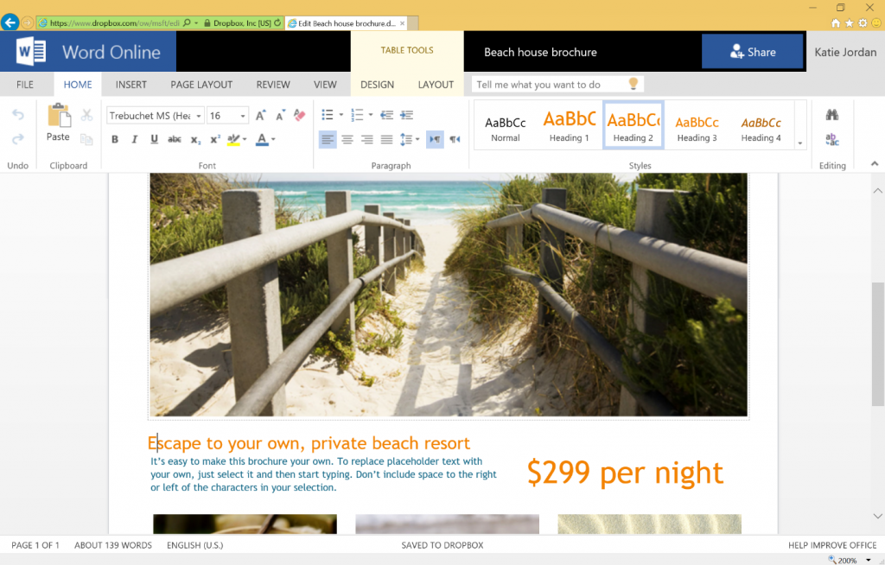Click the HELP IMPROVE OFFICE link
885x565 pixels.
[831, 545]
